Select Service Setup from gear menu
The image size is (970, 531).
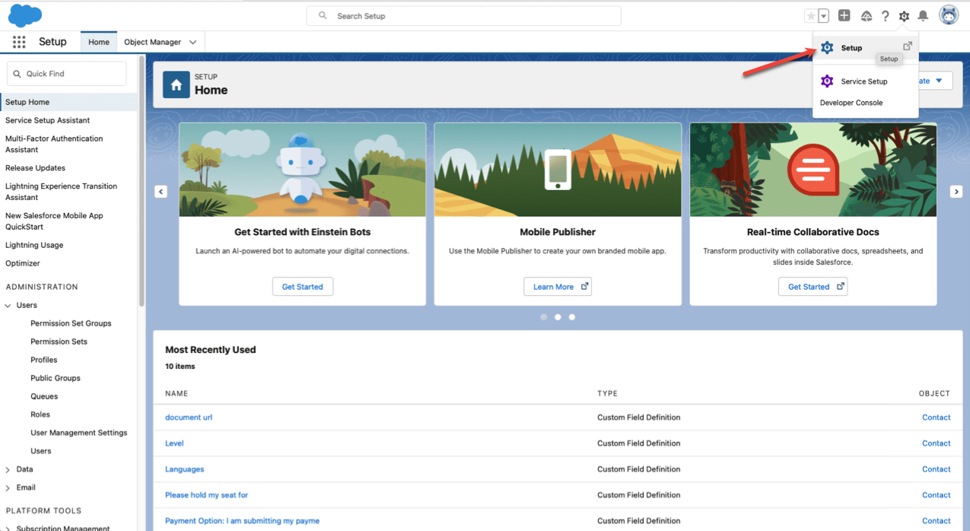[863, 81]
